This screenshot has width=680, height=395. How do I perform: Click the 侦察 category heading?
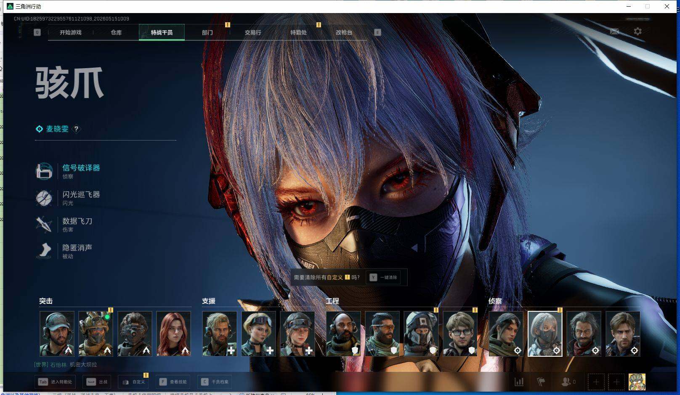pyautogui.click(x=495, y=301)
